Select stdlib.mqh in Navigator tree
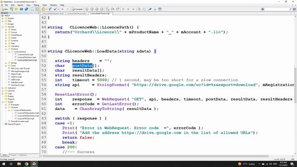This screenshot has height=167, width=297. pos(15,79)
